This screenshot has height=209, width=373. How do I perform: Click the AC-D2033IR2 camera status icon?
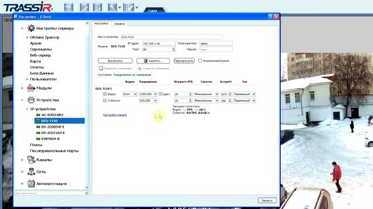click(x=38, y=115)
